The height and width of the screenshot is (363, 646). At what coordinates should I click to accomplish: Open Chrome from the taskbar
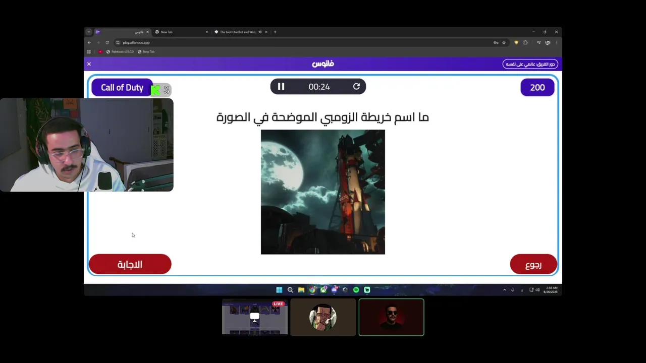[x=312, y=289]
